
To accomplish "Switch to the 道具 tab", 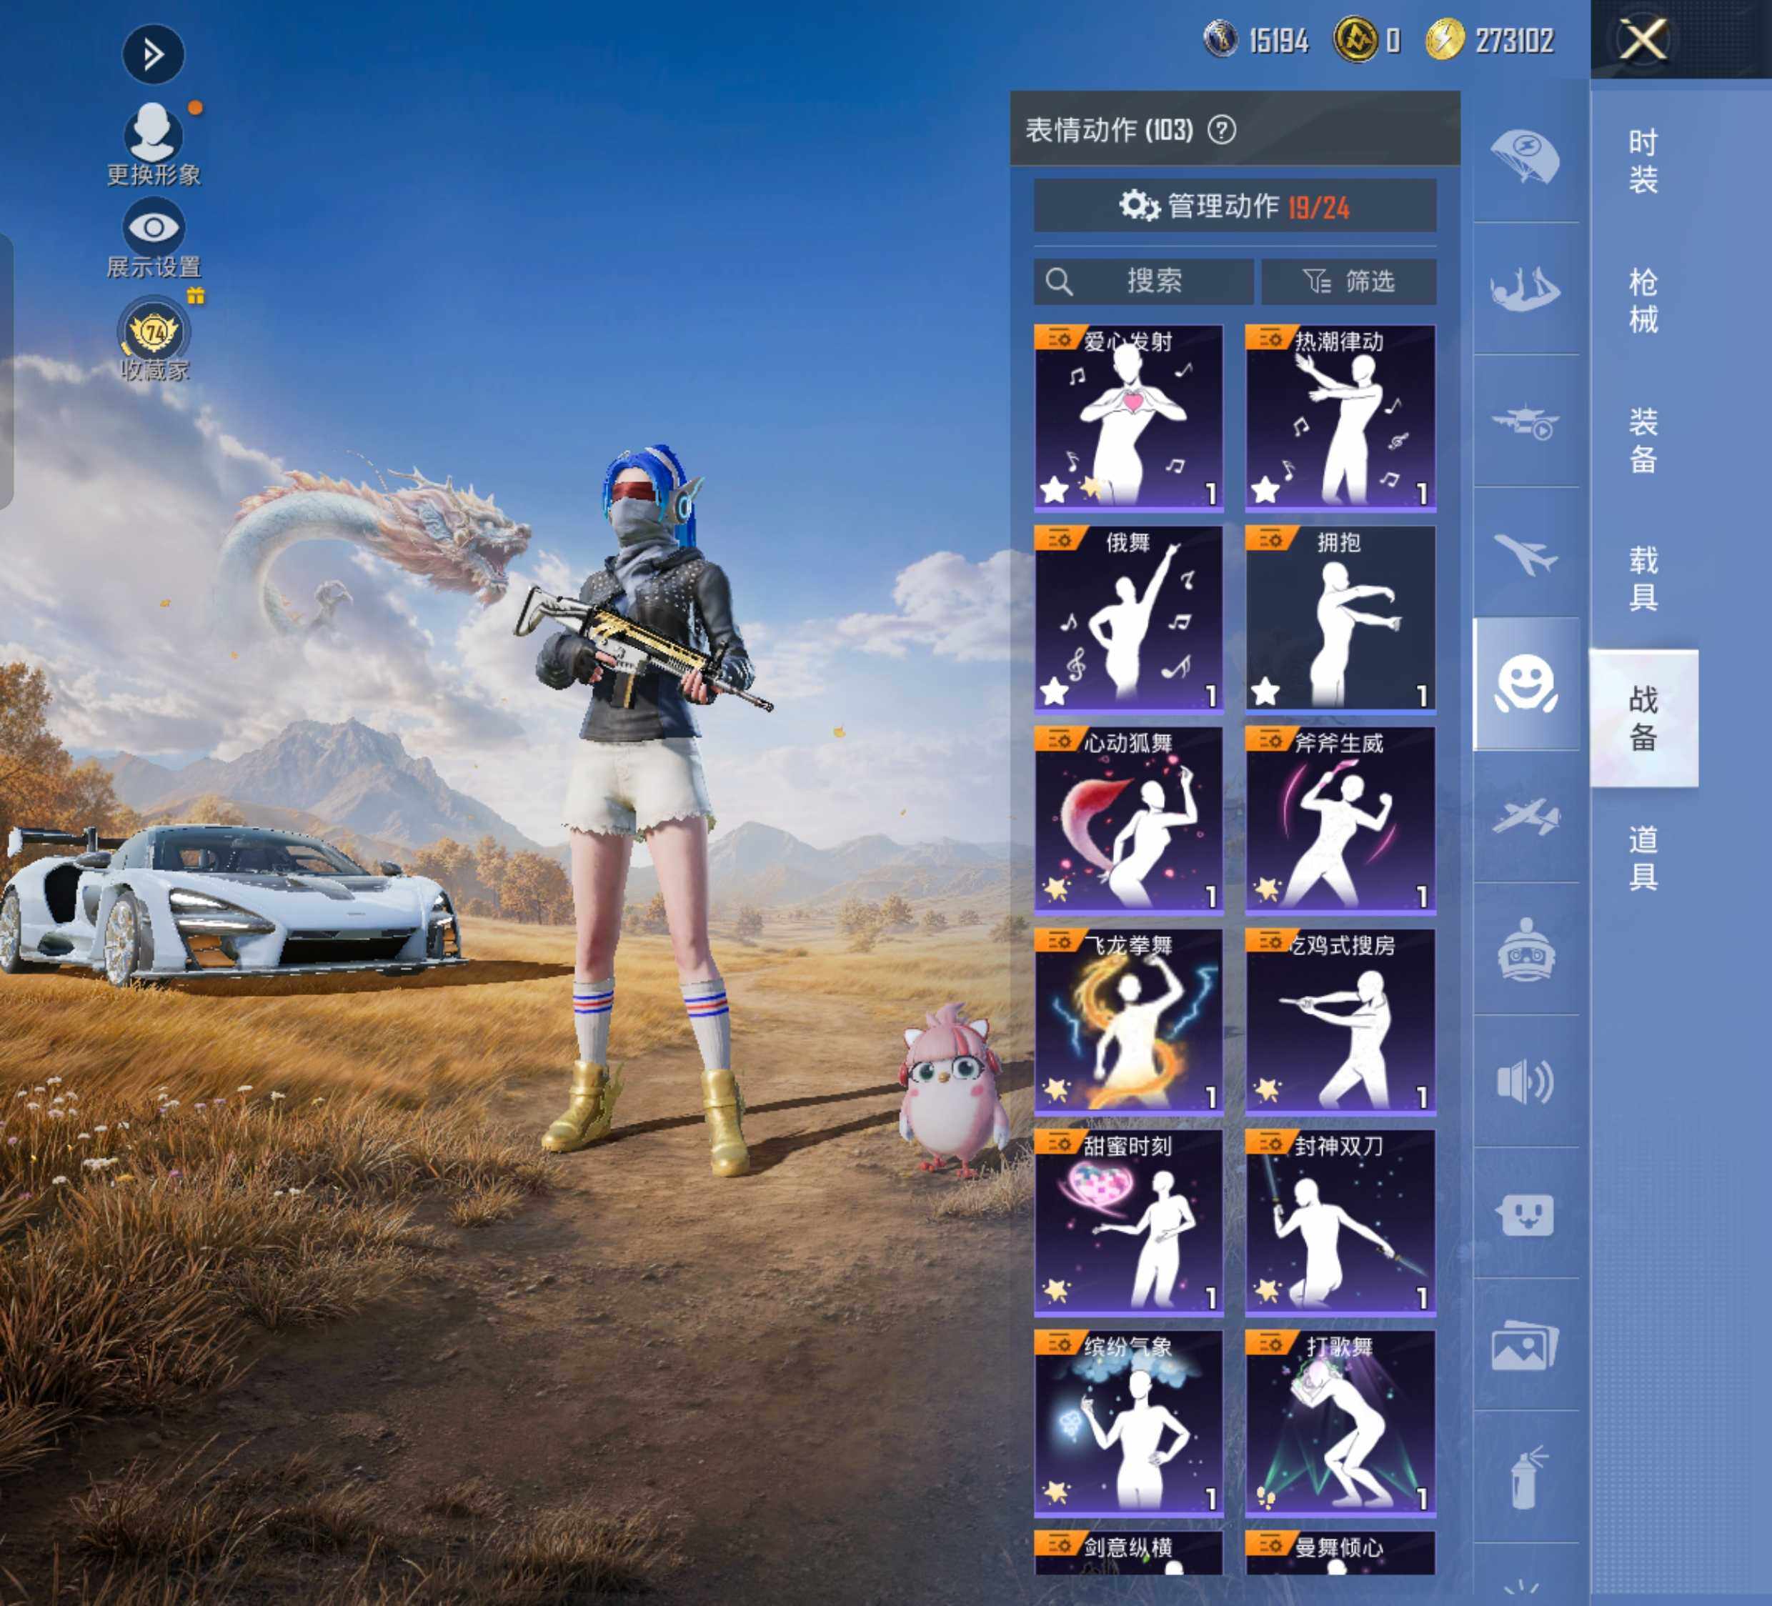I will pos(1643,858).
